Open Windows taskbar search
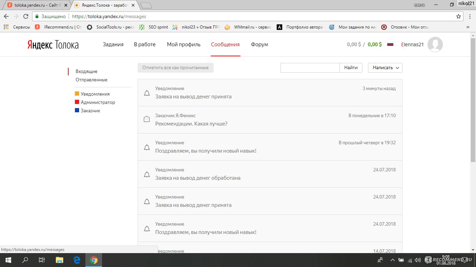 point(25,260)
